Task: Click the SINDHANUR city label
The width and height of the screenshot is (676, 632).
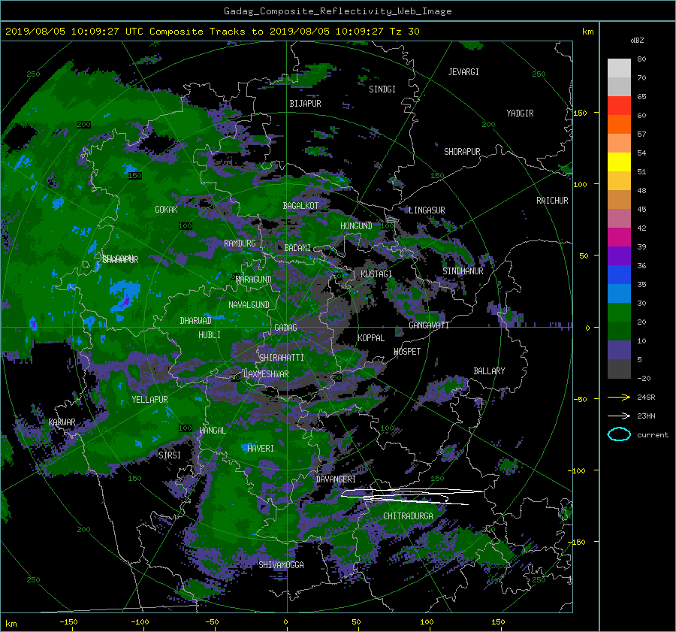Action: click(x=463, y=271)
